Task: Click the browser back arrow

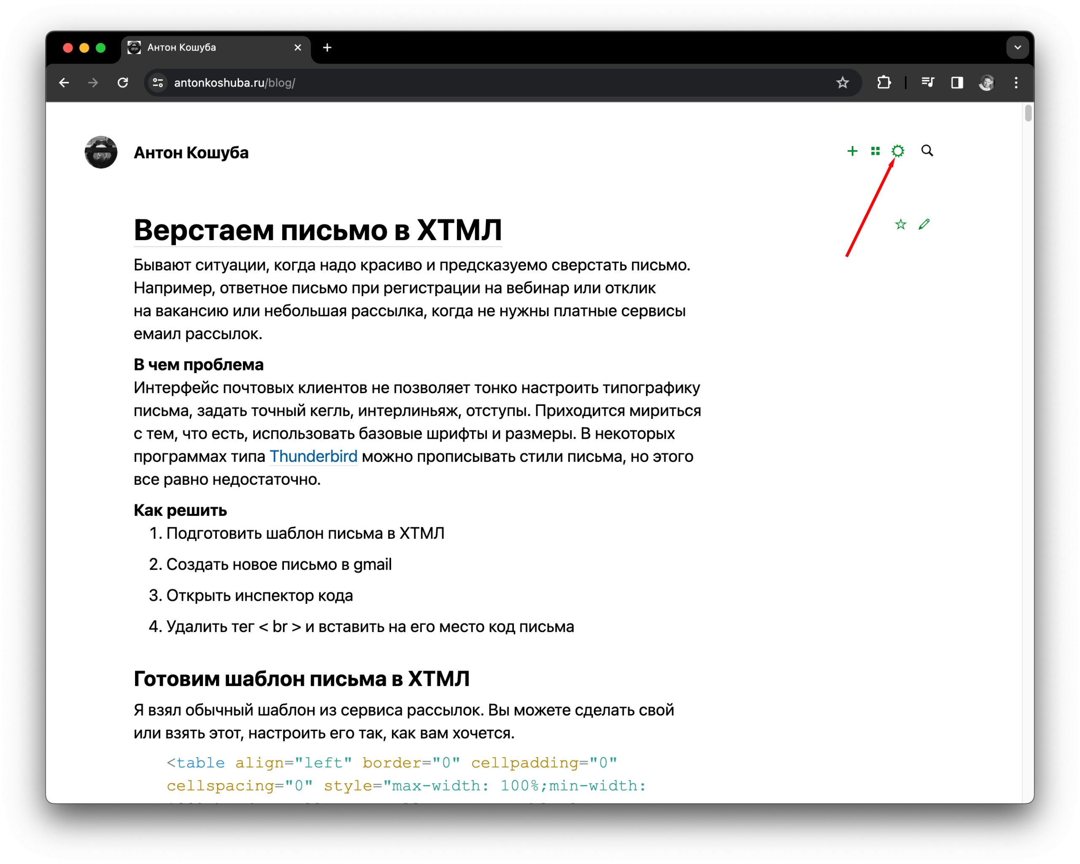Action: click(x=64, y=83)
